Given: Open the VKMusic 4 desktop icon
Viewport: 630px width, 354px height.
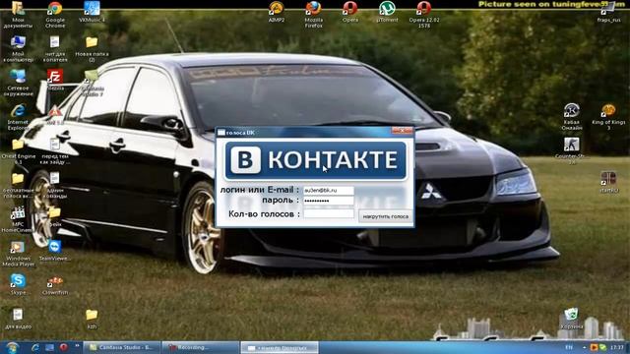Looking at the screenshot, I should [92, 12].
